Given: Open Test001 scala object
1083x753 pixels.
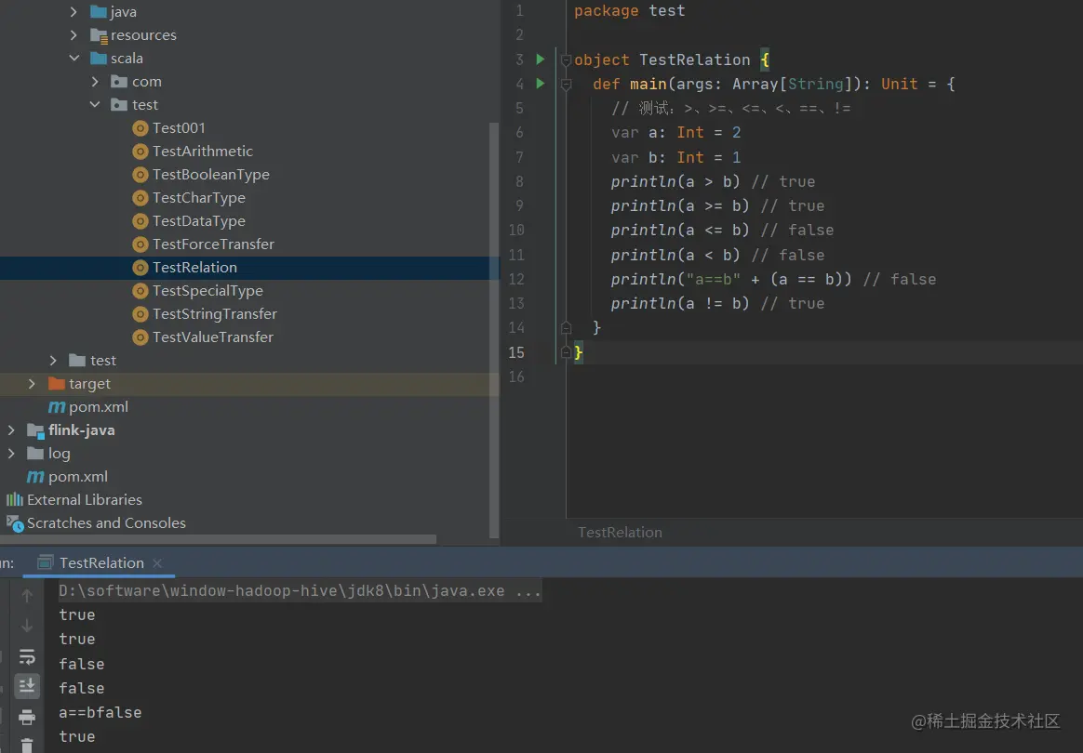Looking at the screenshot, I should coord(179,127).
